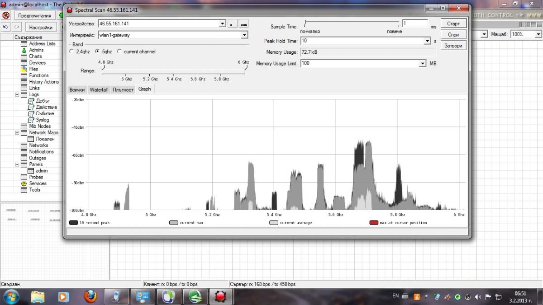Click the three-squares button next to the device field
The image size is (543, 305).
[243, 24]
